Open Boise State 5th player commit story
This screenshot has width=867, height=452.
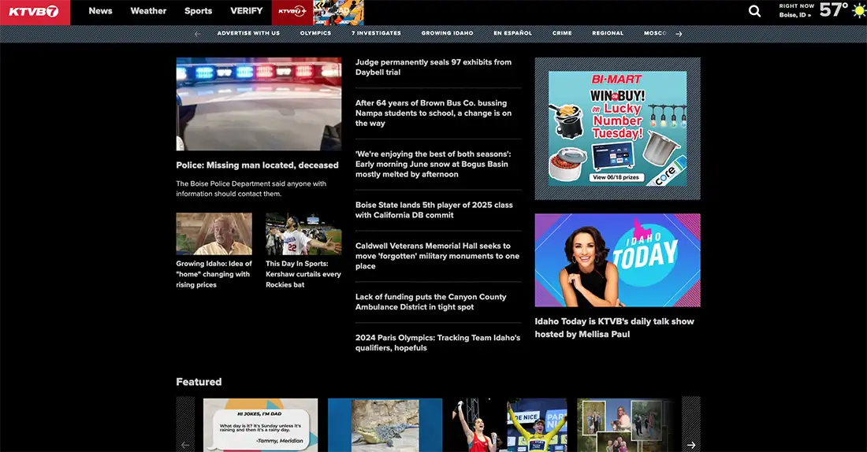tap(434, 210)
